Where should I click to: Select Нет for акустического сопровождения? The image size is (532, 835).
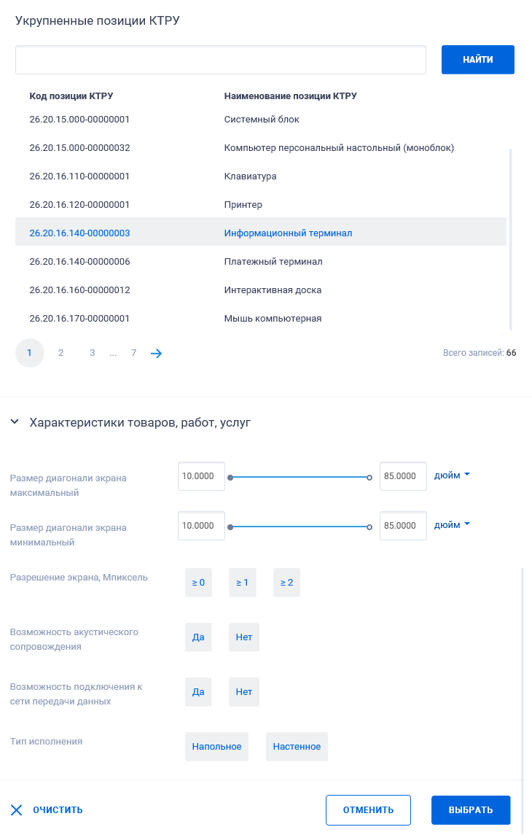click(244, 637)
